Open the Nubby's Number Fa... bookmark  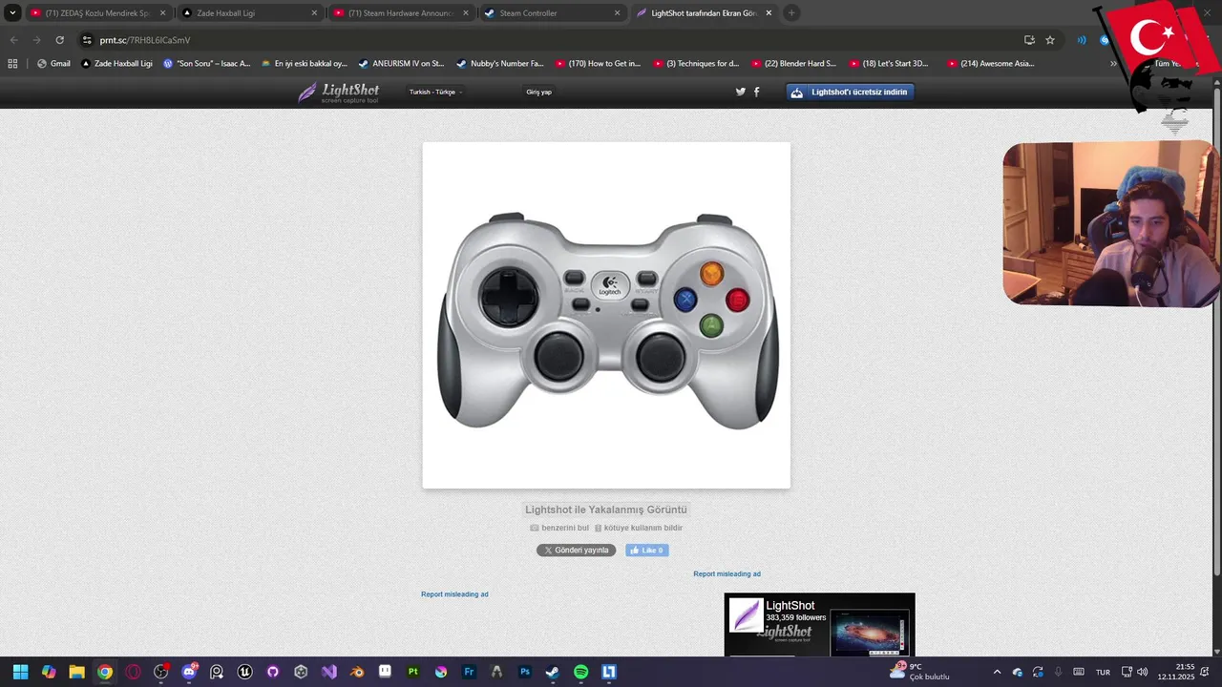click(x=500, y=64)
